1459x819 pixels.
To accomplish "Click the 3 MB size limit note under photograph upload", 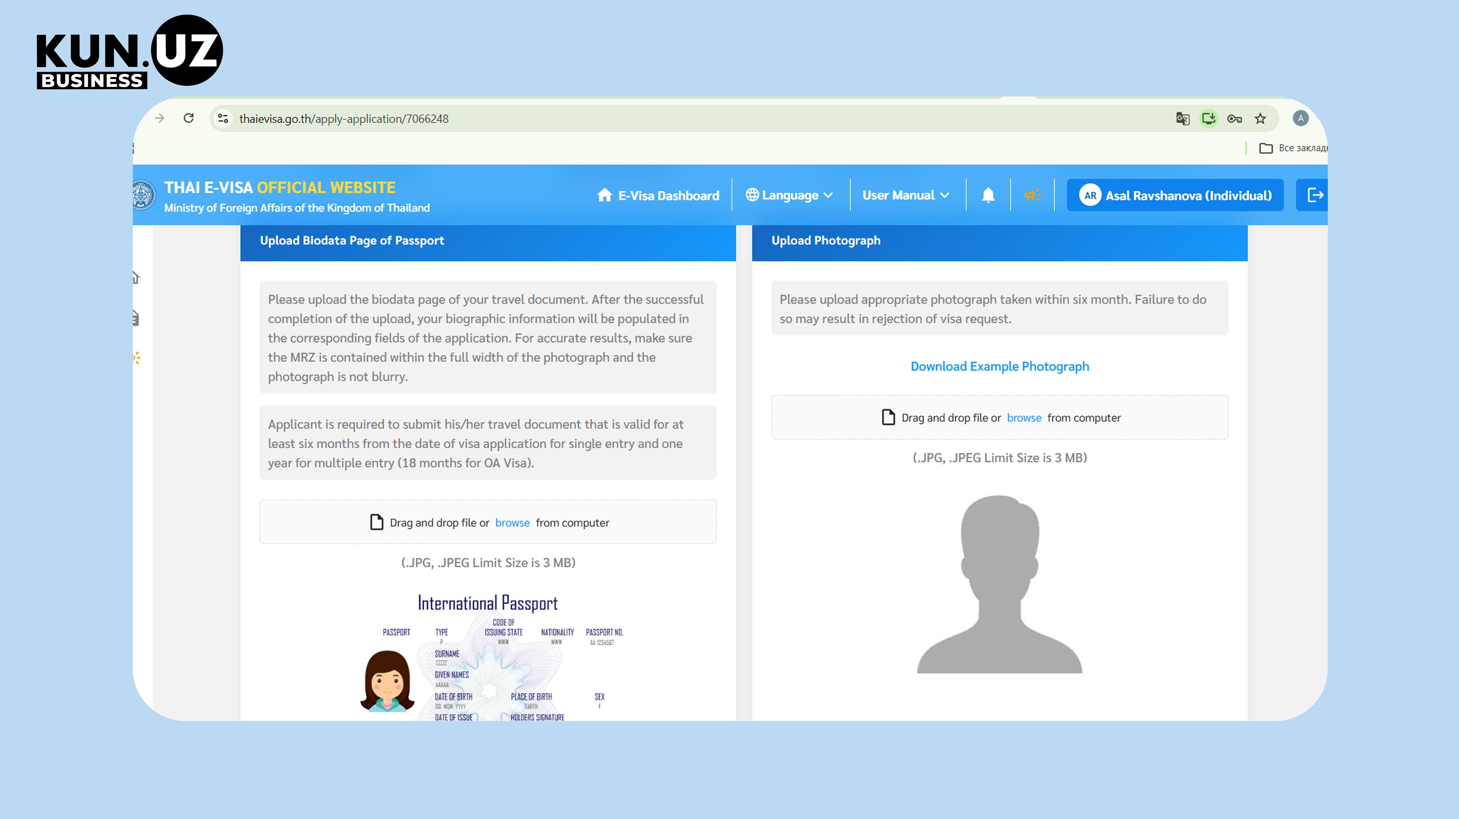I will [1000, 458].
